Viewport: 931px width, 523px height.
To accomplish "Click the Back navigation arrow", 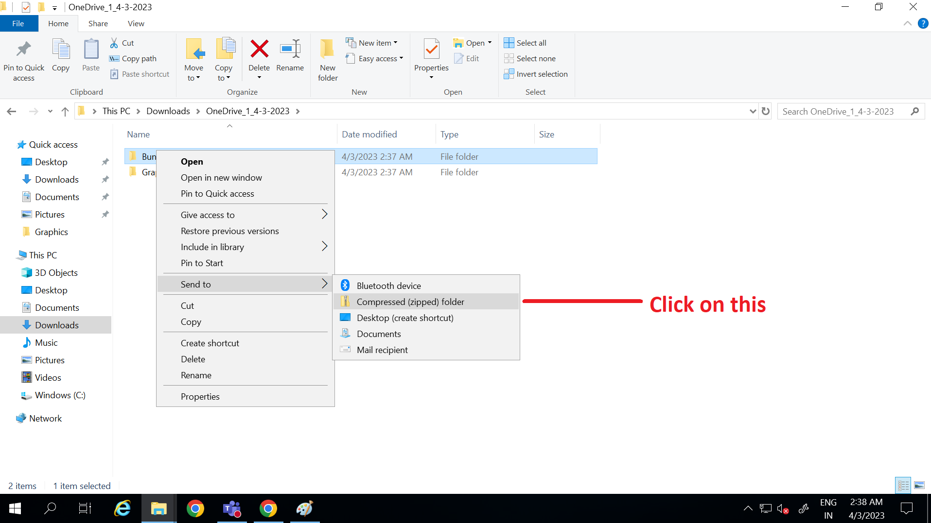I will [x=12, y=111].
